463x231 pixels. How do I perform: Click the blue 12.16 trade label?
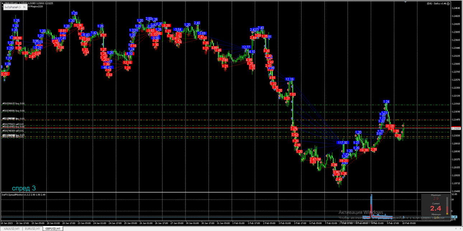coord(290,79)
